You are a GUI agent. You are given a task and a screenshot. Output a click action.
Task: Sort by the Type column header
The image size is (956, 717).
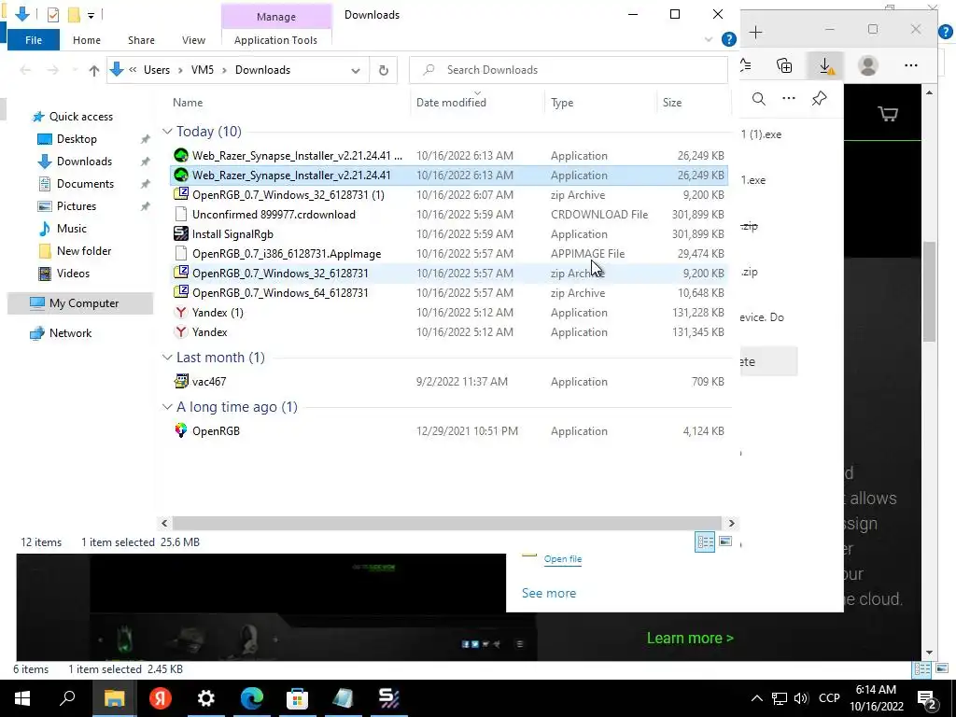[x=562, y=103]
